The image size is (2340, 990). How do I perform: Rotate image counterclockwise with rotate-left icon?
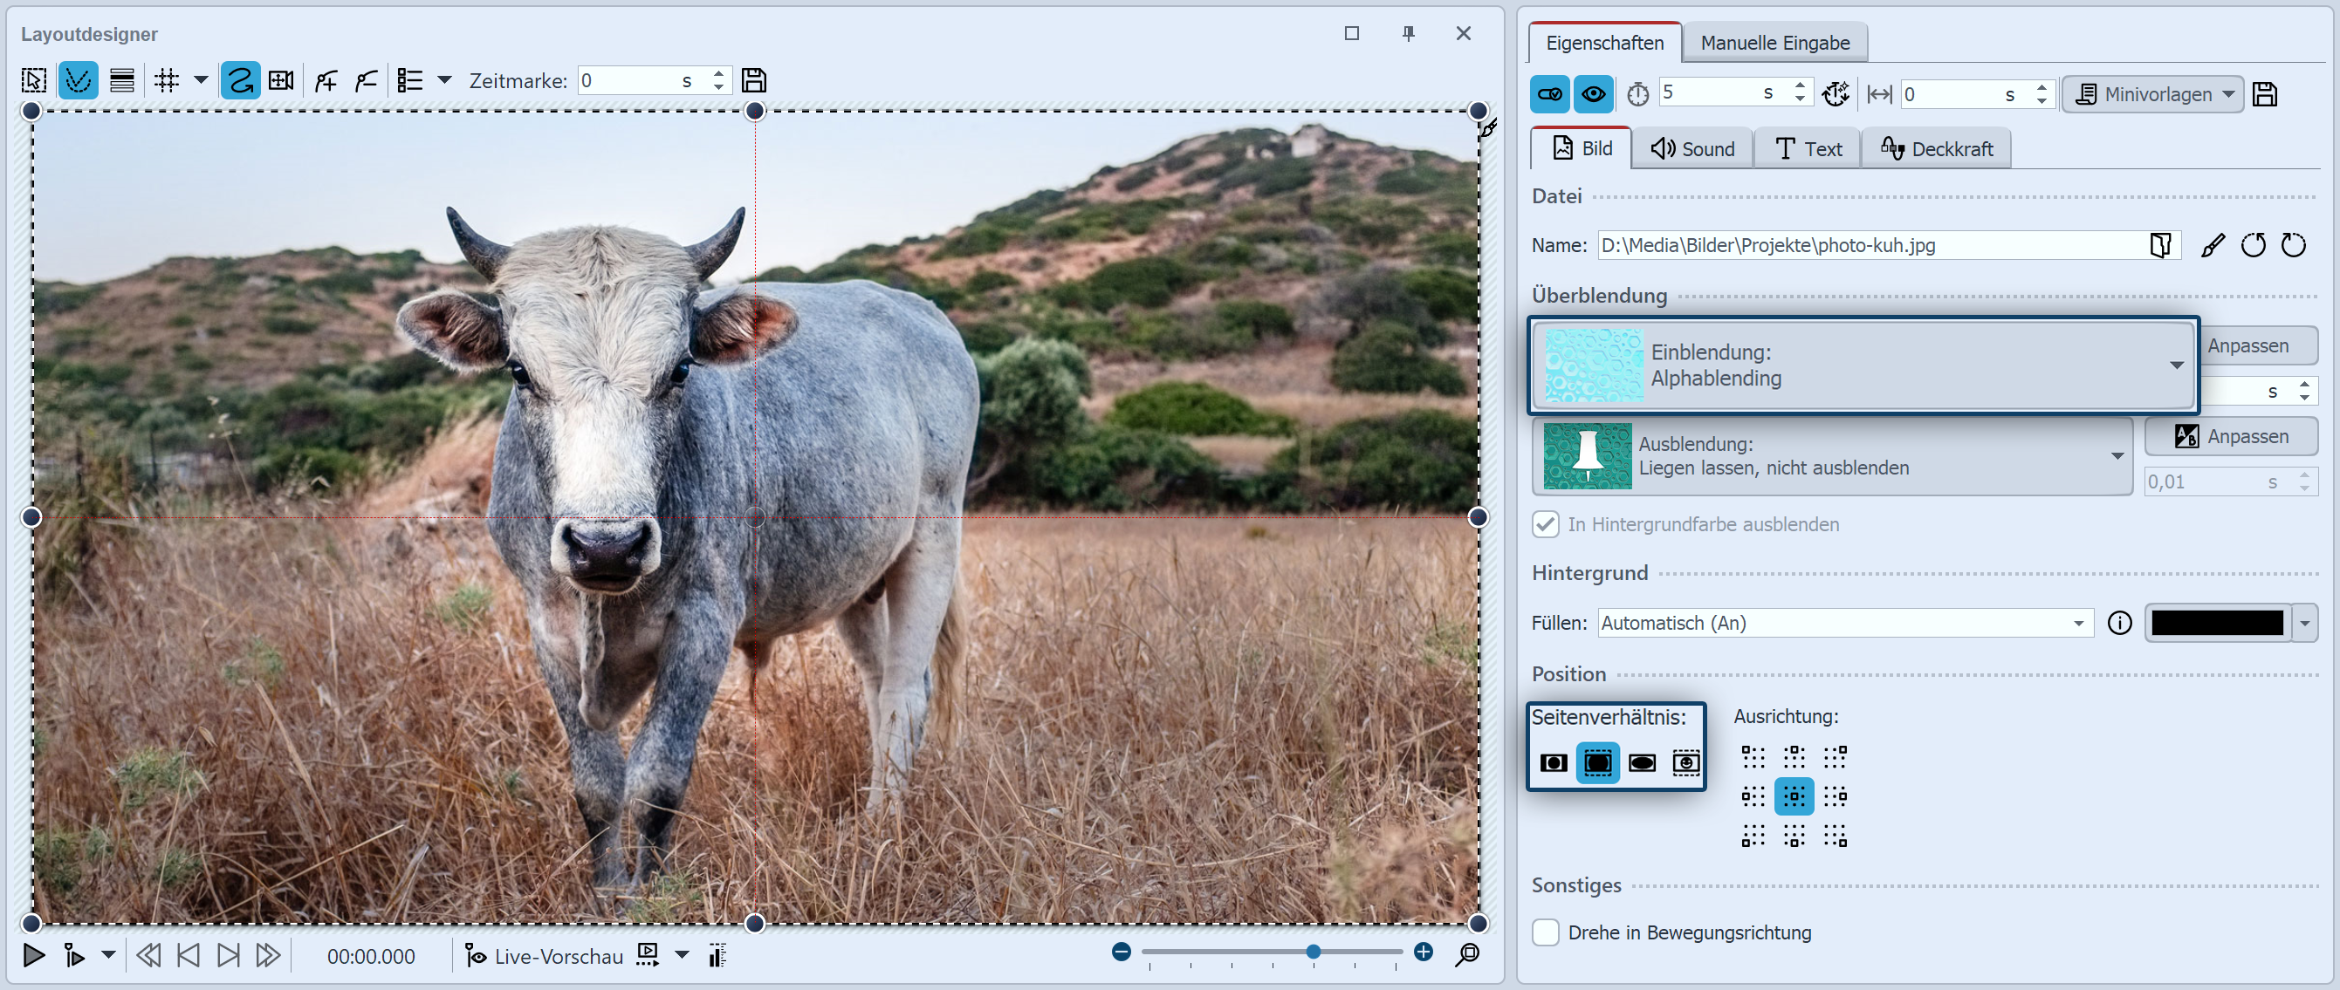pos(2253,245)
